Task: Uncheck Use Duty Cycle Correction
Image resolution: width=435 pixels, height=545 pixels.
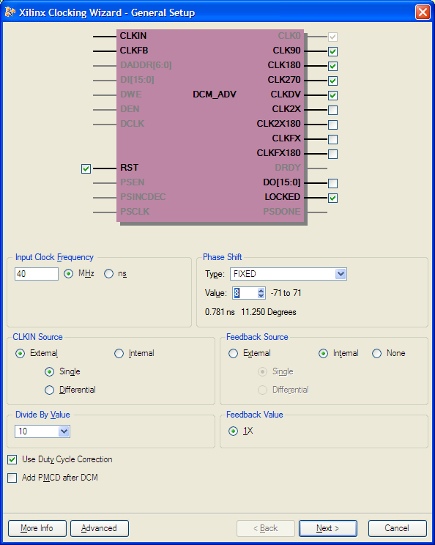Action: (x=12, y=460)
